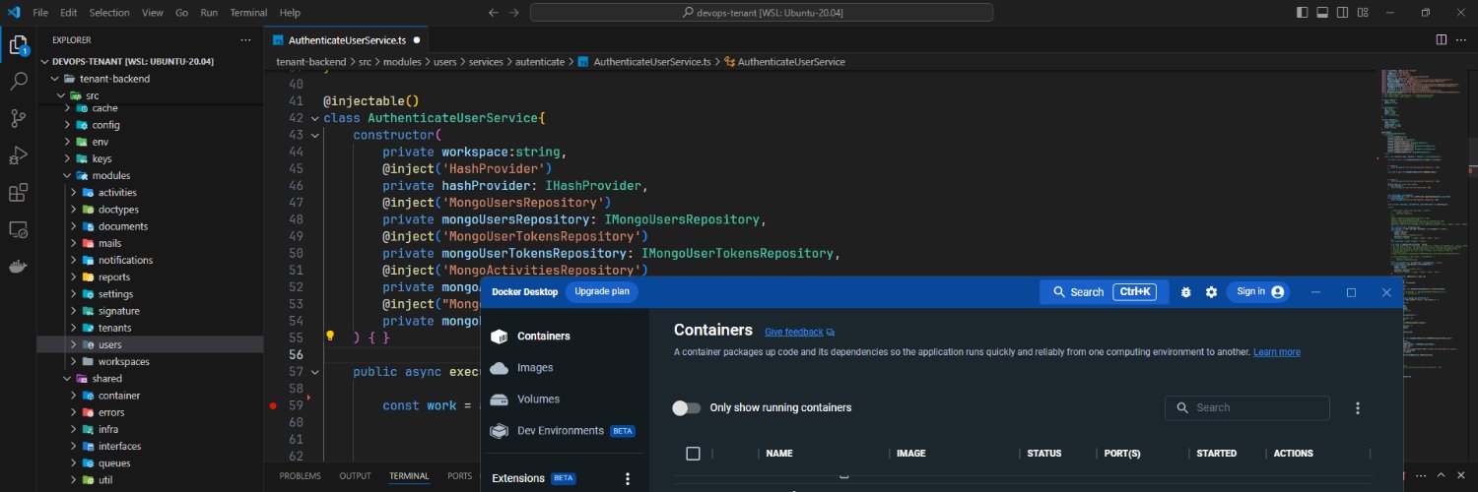This screenshot has width=1478, height=492.
Task: Open the Extensions kebab menu in Docker Desktop
Action: coord(628,478)
